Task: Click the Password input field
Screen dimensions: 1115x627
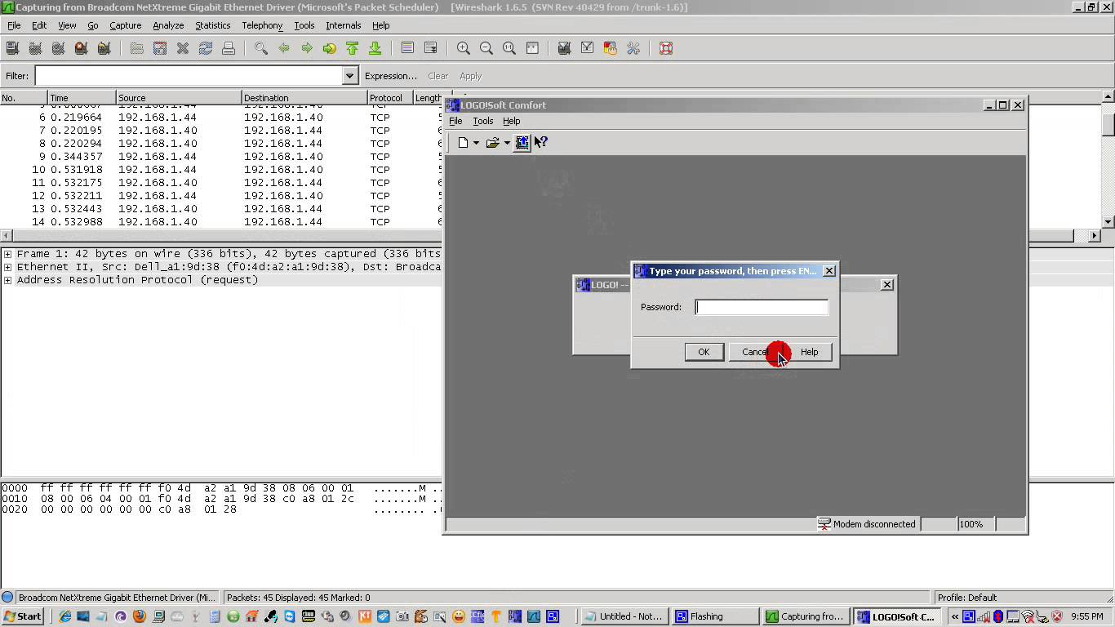Action: click(762, 307)
